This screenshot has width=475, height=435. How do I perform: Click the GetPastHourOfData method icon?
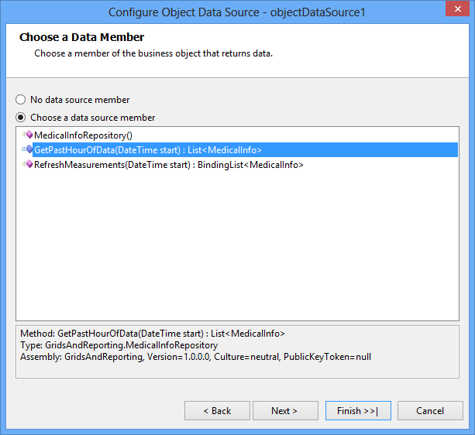[27, 149]
